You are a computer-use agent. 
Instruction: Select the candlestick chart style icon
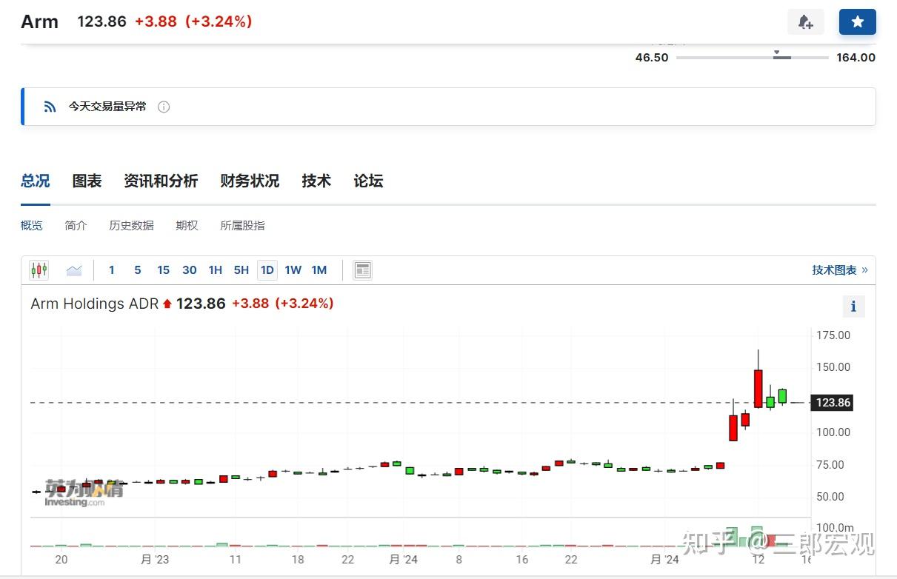pos(38,270)
